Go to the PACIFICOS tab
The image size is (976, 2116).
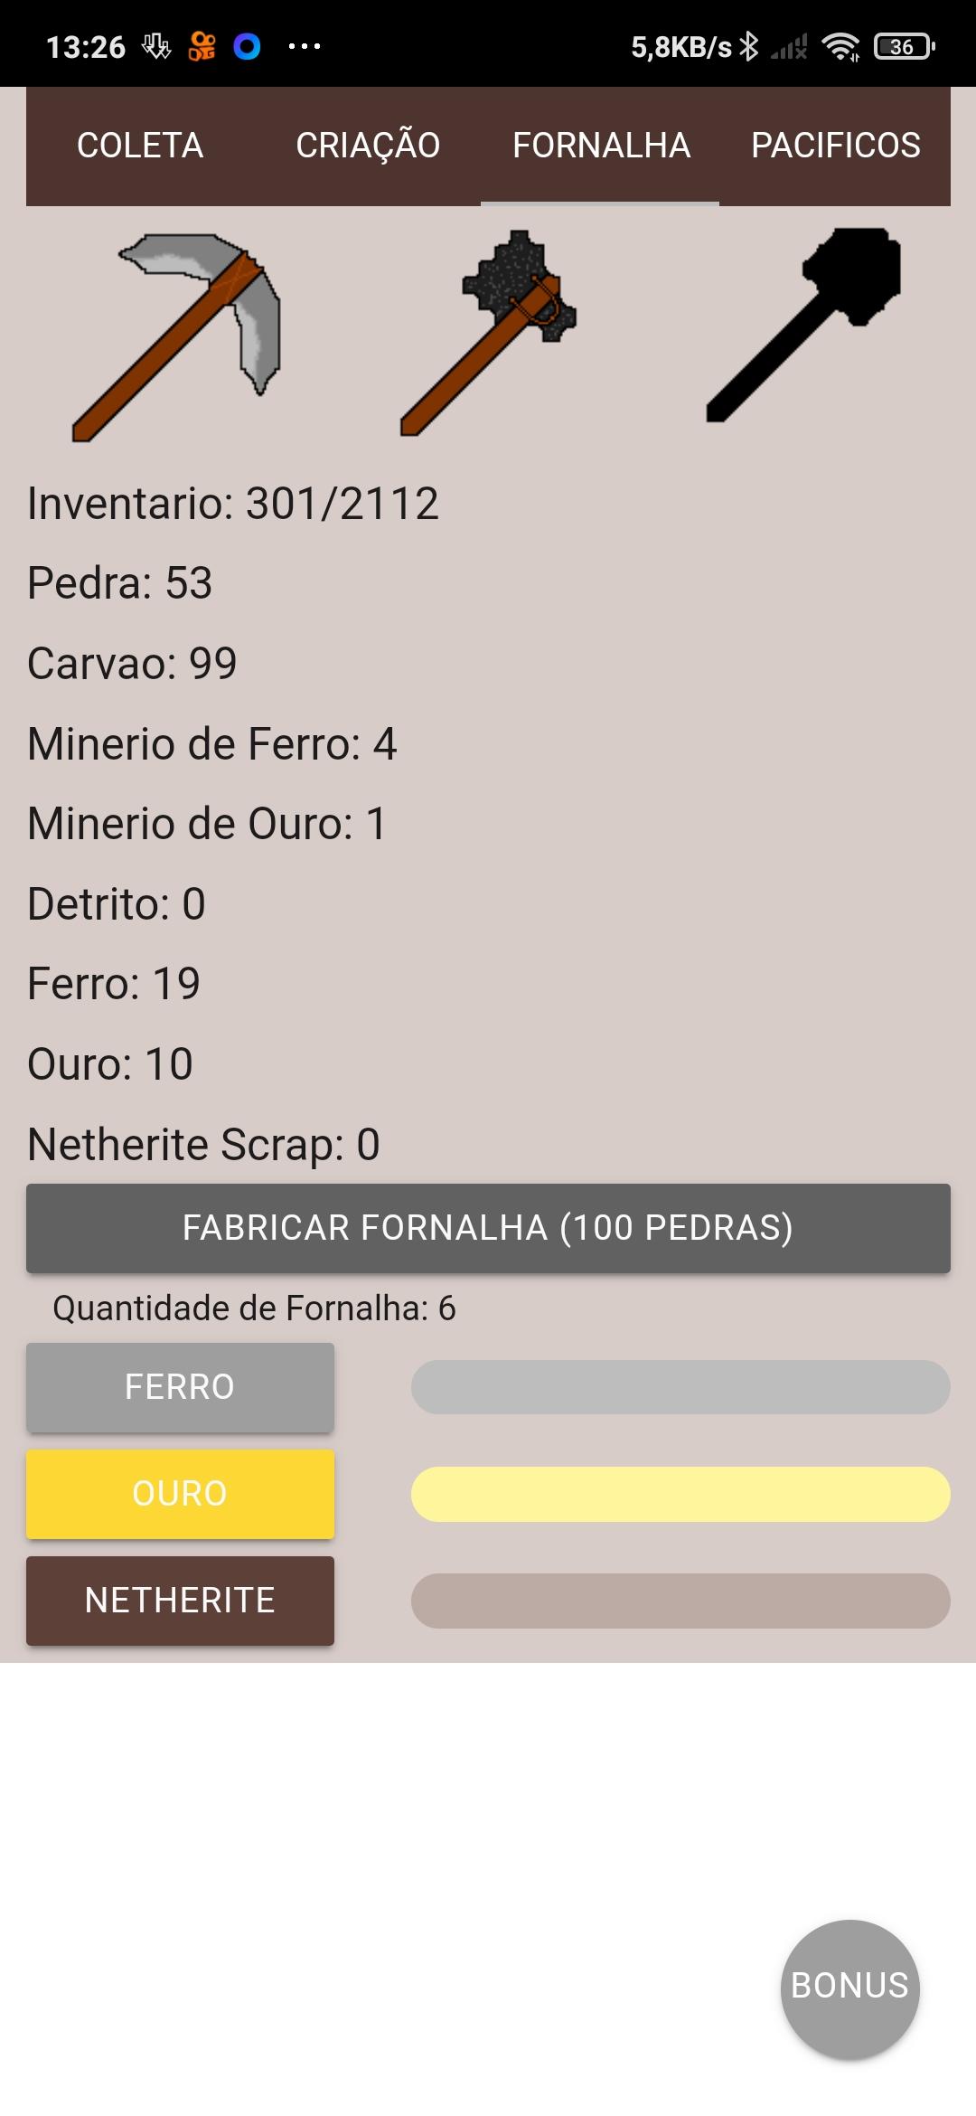835,146
